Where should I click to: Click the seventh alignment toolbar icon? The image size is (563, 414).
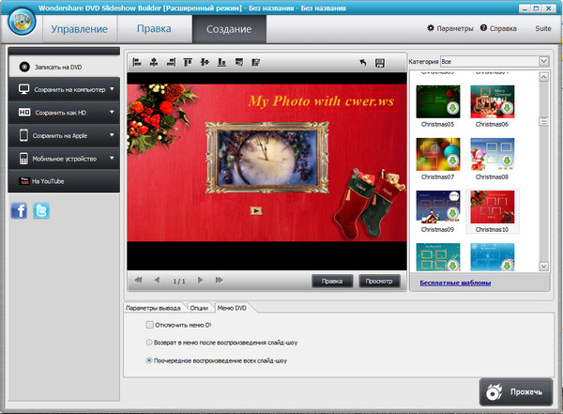point(239,62)
